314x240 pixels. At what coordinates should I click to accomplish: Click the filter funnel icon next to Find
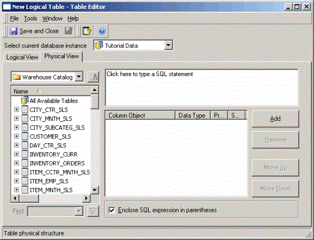[93, 211]
